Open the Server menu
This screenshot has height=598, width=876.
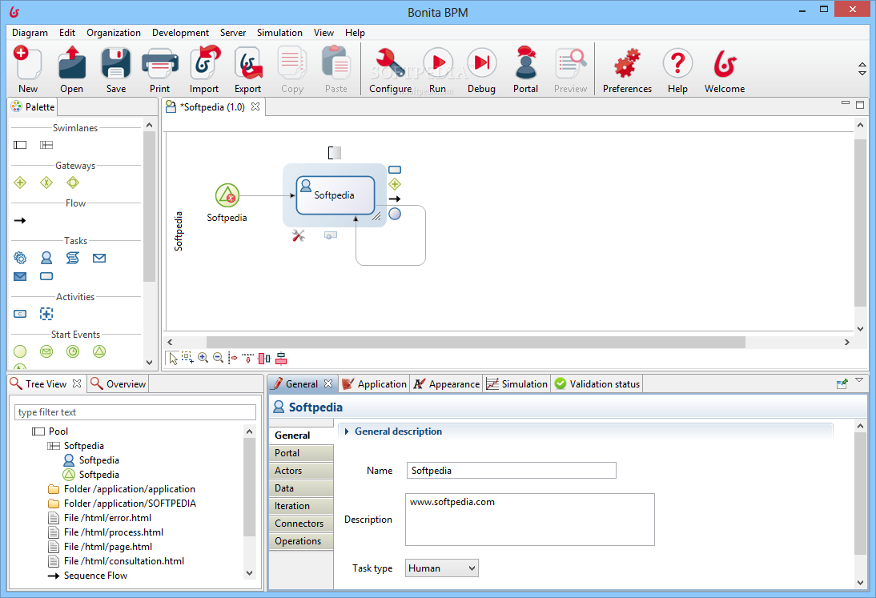click(x=233, y=33)
